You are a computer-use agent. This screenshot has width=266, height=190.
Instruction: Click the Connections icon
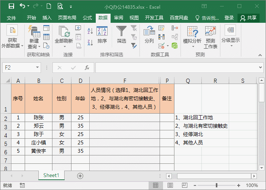(x=78, y=28)
